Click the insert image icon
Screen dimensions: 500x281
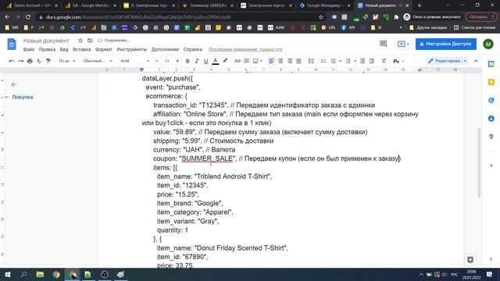pyautogui.click(x=255, y=61)
